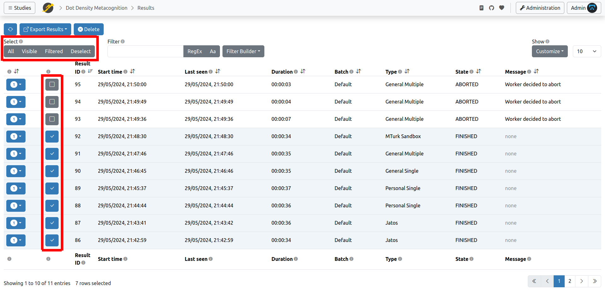Viewport: 605px width, 292px height.
Task: Click the Filter text input field
Action: pyautogui.click(x=146, y=51)
